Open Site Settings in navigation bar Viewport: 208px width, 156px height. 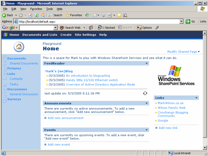[x=85, y=35]
